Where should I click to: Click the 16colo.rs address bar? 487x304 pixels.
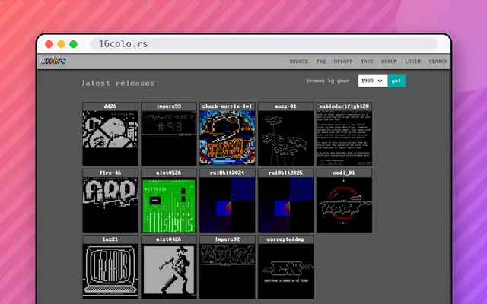(264, 44)
